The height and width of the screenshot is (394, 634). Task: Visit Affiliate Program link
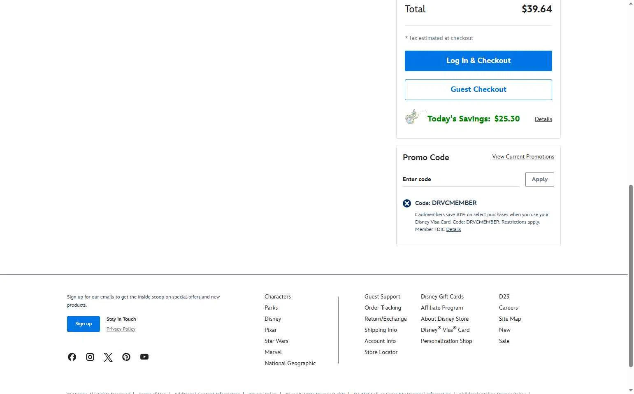(x=442, y=308)
